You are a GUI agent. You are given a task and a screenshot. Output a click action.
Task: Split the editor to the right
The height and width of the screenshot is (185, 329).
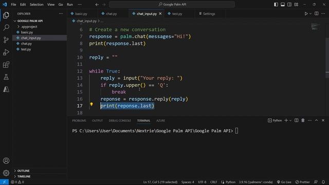(x=317, y=14)
